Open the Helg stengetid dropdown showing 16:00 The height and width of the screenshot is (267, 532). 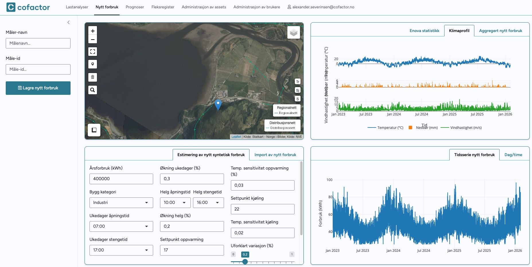click(x=208, y=203)
